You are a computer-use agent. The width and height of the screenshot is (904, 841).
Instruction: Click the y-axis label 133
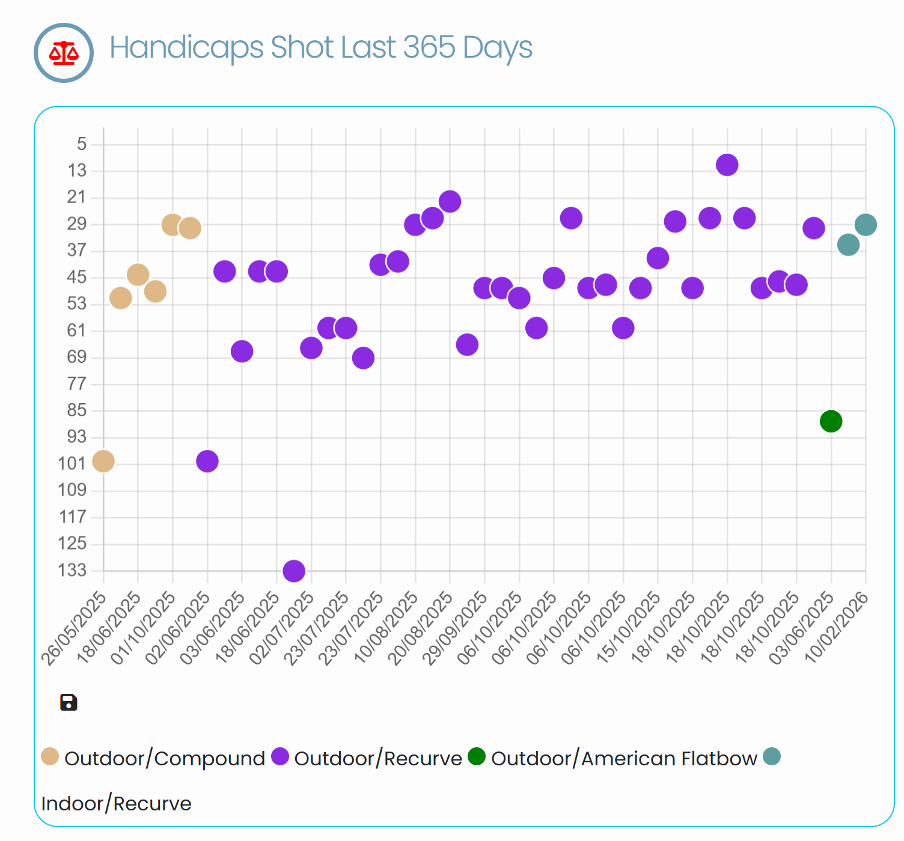(x=72, y=570)
